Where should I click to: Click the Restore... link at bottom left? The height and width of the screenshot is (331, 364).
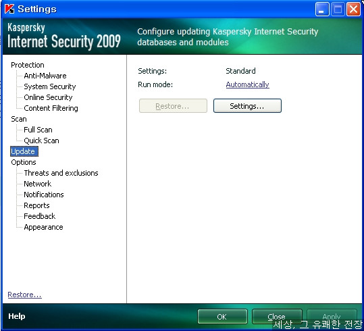24,295
